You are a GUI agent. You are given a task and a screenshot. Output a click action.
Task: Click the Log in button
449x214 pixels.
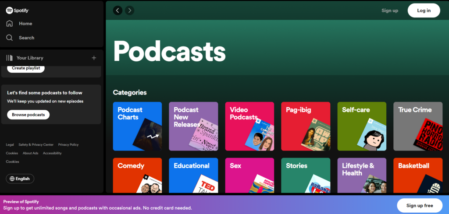[424, 11]
